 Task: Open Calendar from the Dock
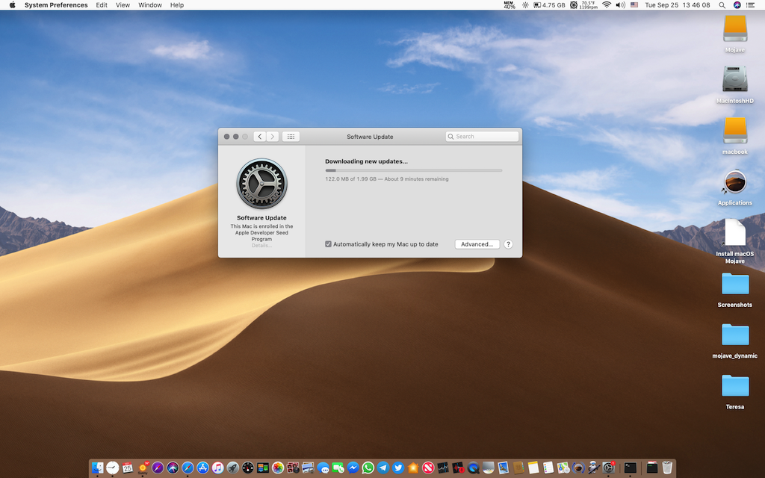(127, 468)
